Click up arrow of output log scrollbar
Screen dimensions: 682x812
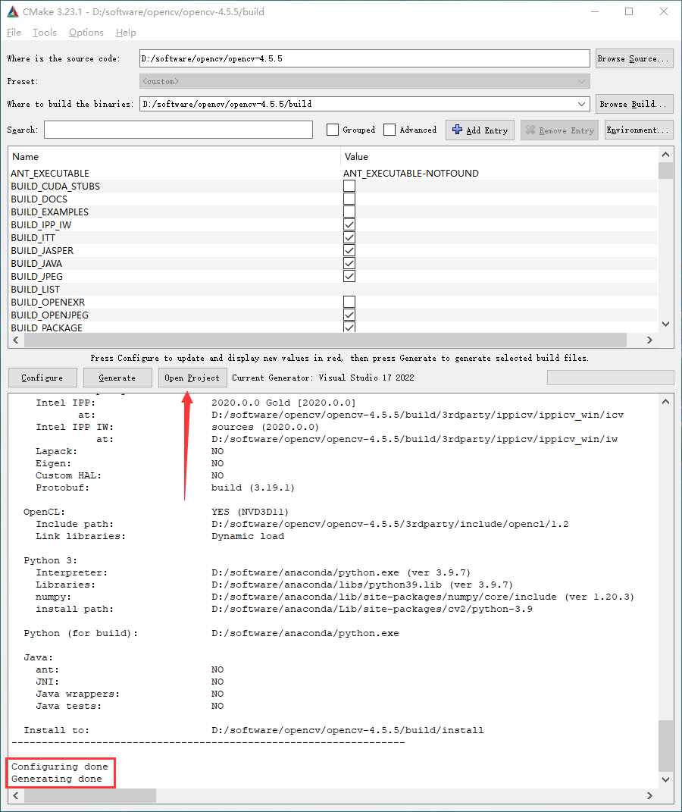666,402
